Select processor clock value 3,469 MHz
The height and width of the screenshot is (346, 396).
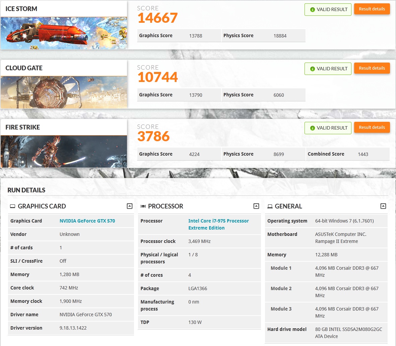pyautogui.click(x=200, y=241)
